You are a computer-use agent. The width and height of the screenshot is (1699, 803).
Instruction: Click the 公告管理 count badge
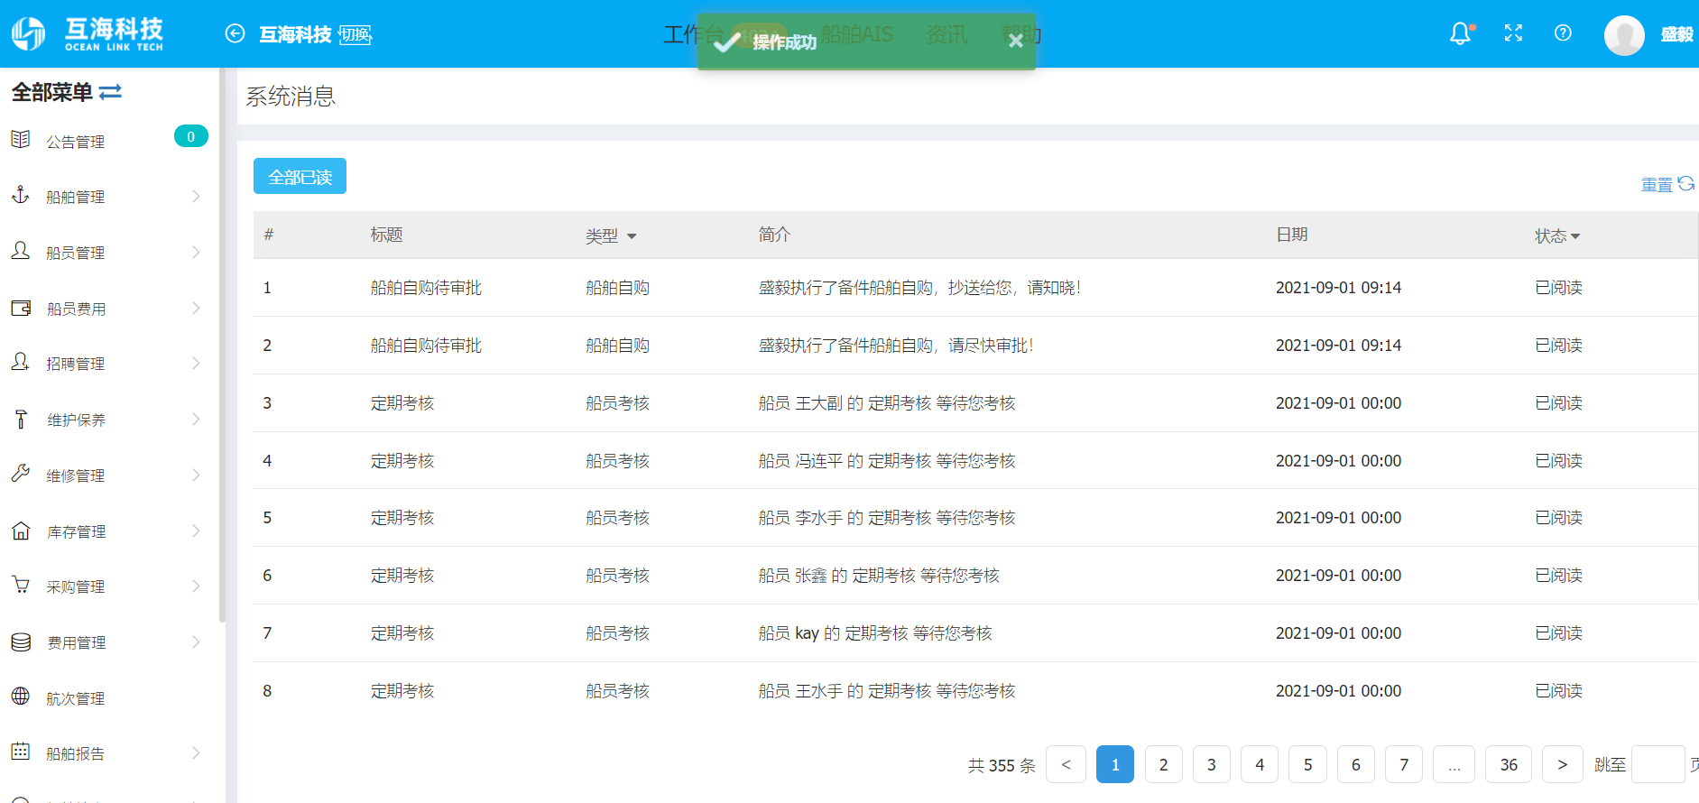pyautogui.click(x=190, y=136)
